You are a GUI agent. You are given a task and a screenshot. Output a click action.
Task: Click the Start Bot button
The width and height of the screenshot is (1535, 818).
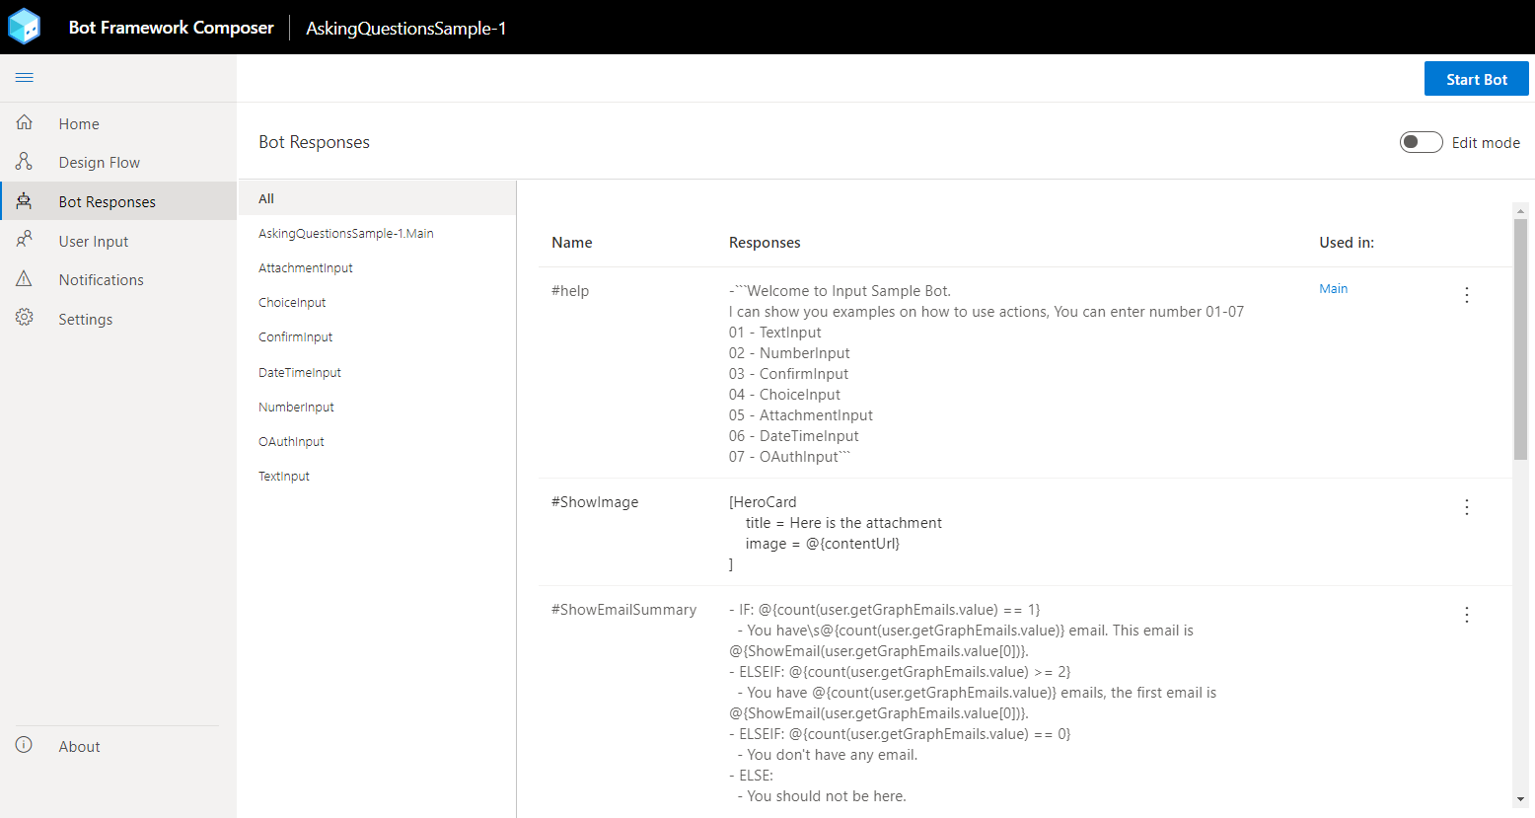click(x=1476, y=79)
